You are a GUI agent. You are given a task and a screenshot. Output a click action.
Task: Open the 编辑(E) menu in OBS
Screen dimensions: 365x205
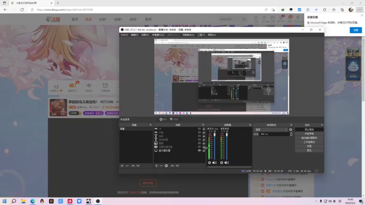[x=135, y=35]
